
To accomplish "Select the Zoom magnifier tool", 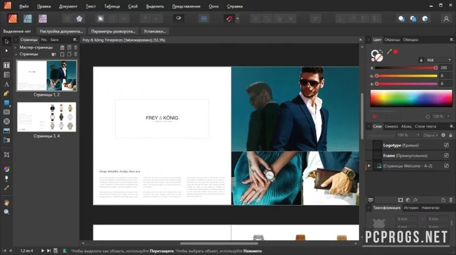I will [x=6, y=212].
